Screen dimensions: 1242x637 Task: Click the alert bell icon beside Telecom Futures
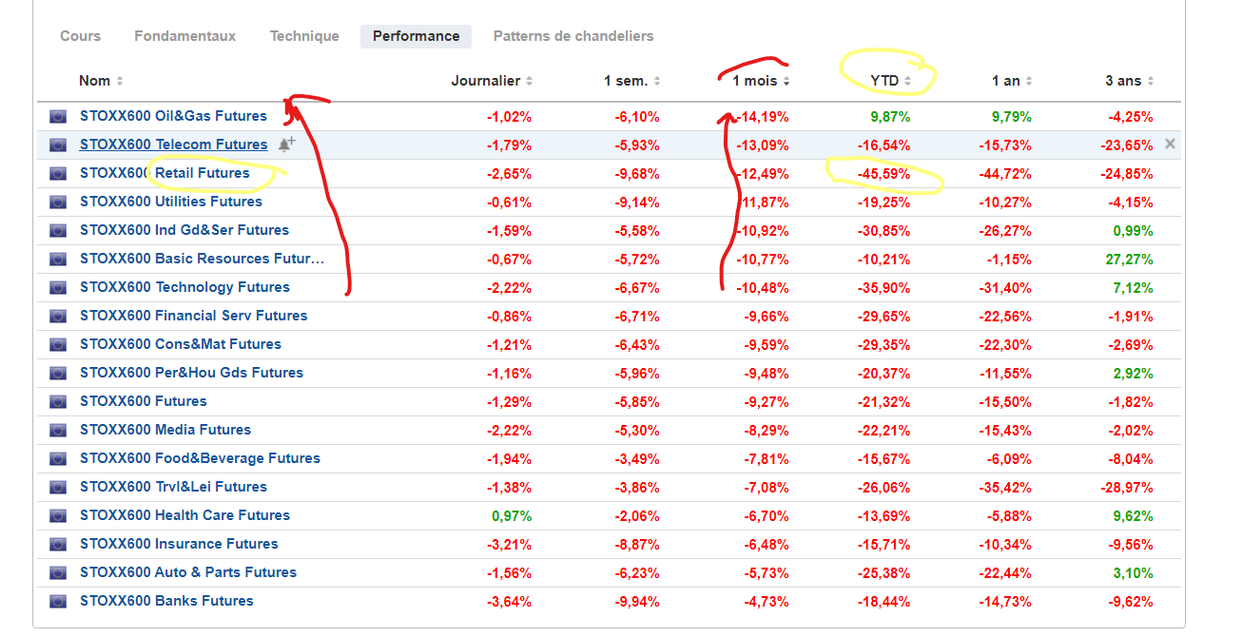pos(286,145)
